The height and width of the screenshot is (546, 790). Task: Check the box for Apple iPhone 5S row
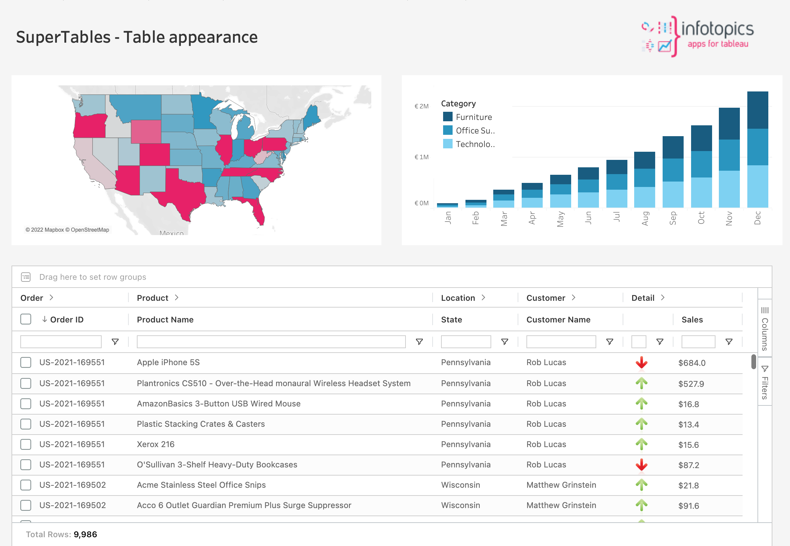coord(26,362)
